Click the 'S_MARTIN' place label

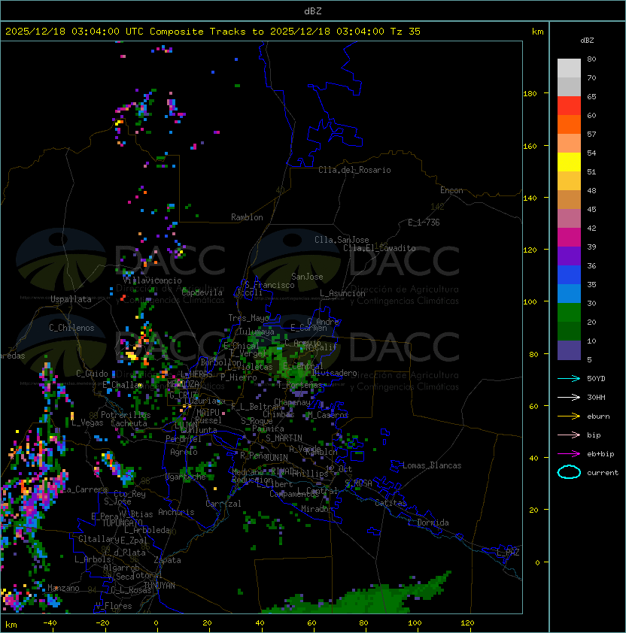tap(284, 438)
